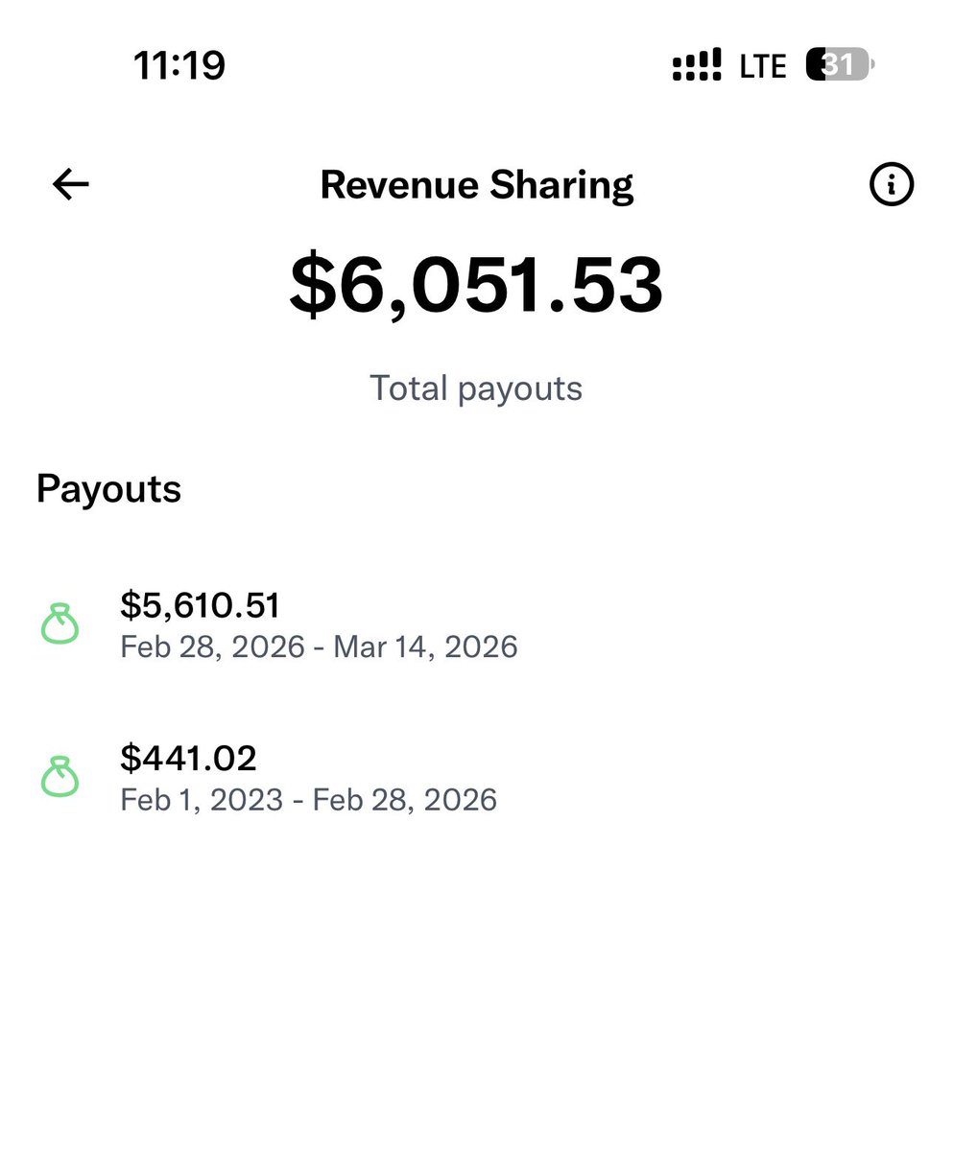Tap the Total payouts label
Screen dimensions: 954x1151
pyautogui.click(x=476, y=388)
